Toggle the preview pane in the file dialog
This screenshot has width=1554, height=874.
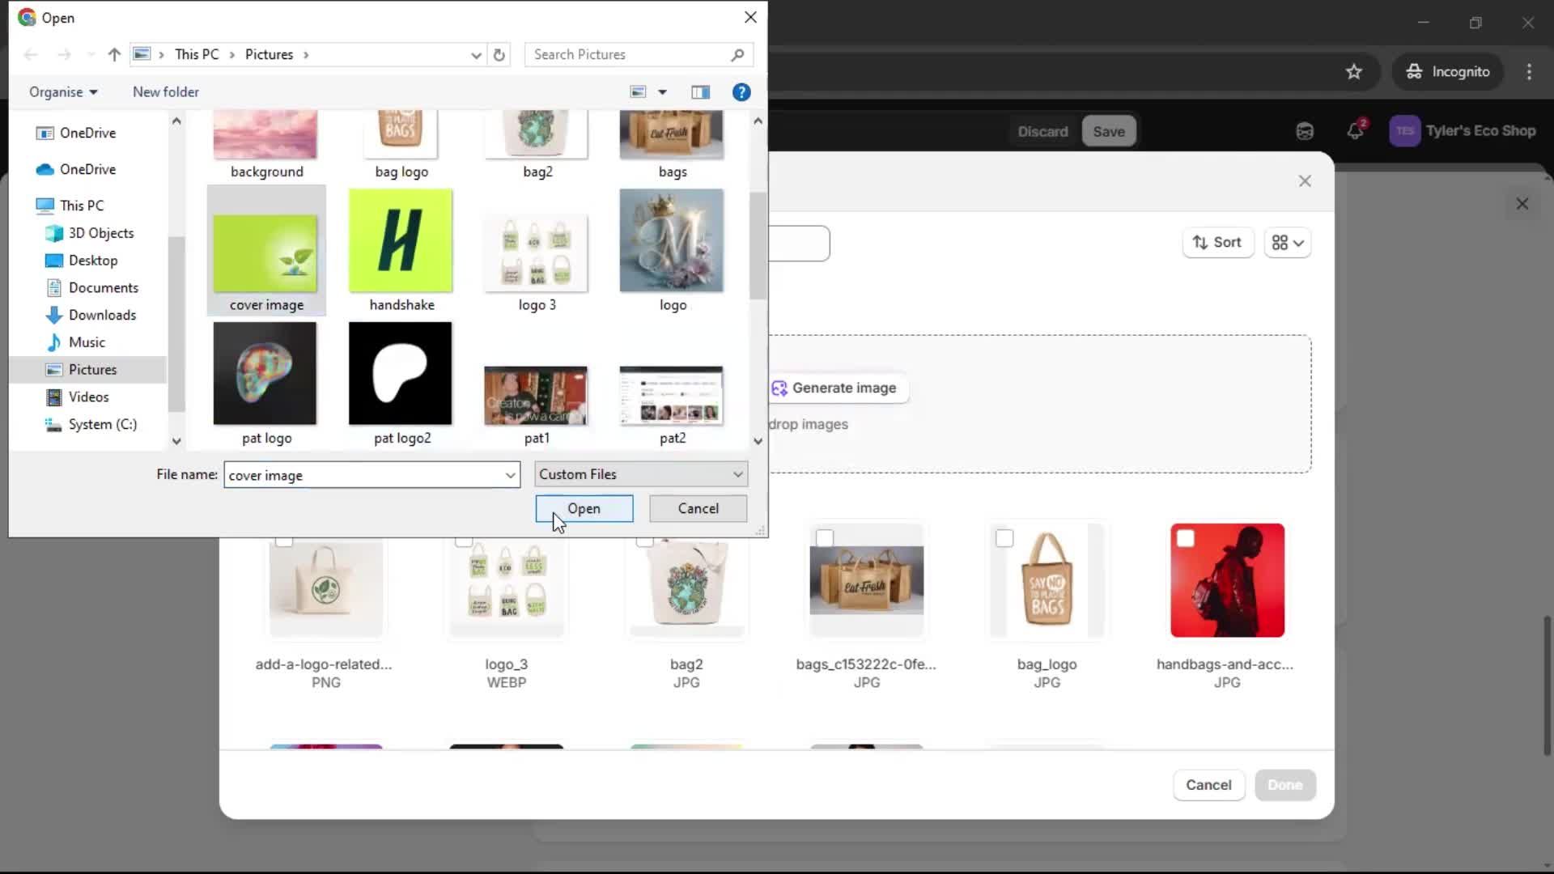tap(700, 91)
